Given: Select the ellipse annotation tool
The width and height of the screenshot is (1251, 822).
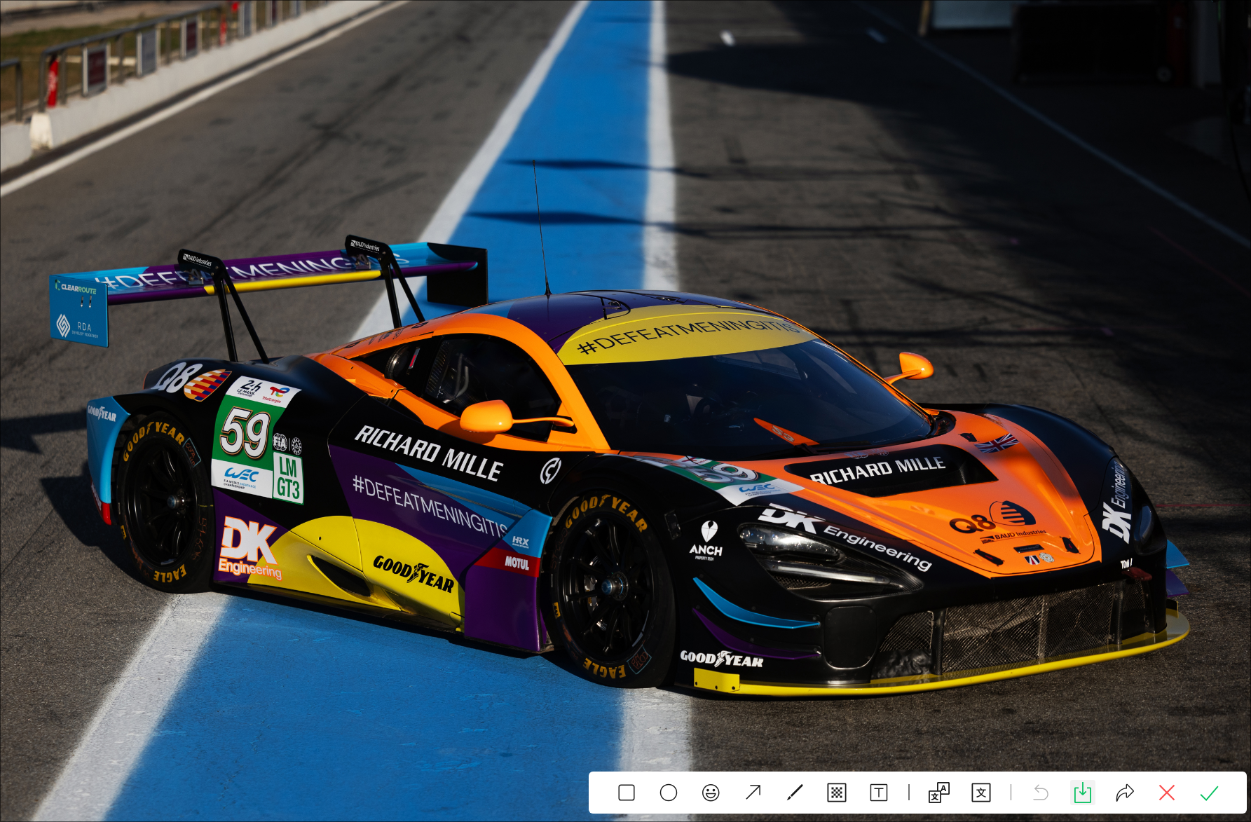Looking at the screenshot, I should pyautogui.click(x=669, y=793).
